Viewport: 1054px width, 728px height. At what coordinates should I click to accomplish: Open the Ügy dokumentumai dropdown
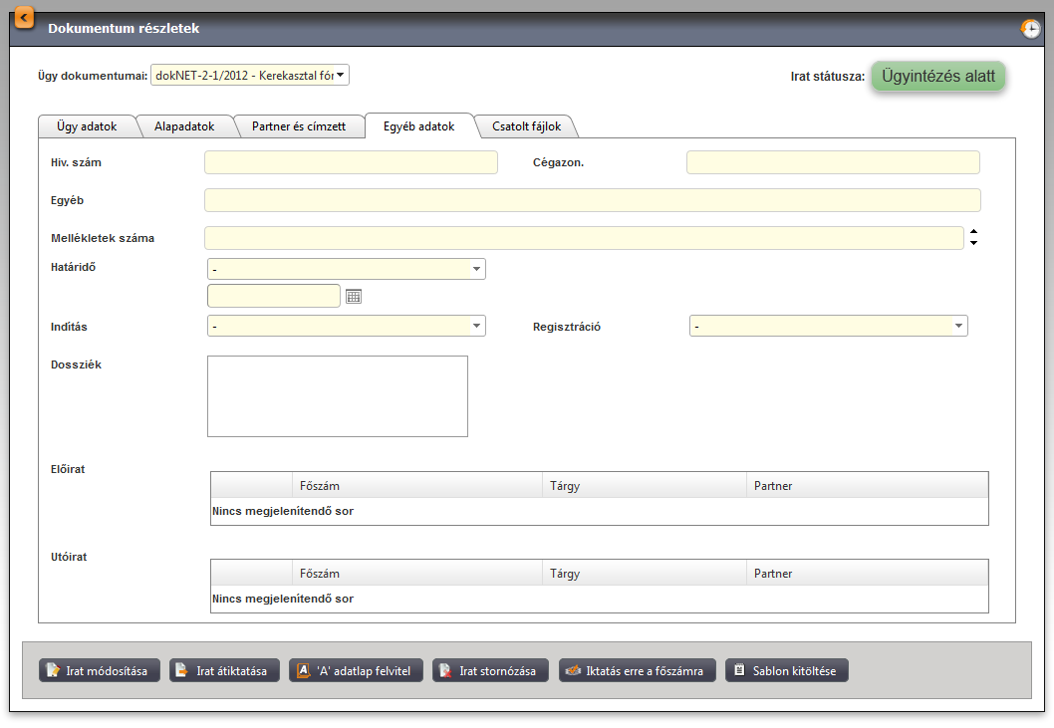pyautogui.click(x=250, y=76)
